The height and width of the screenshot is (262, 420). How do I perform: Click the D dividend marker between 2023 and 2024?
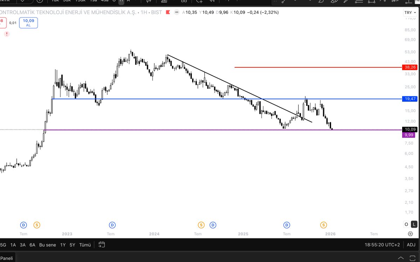(112, 225)
